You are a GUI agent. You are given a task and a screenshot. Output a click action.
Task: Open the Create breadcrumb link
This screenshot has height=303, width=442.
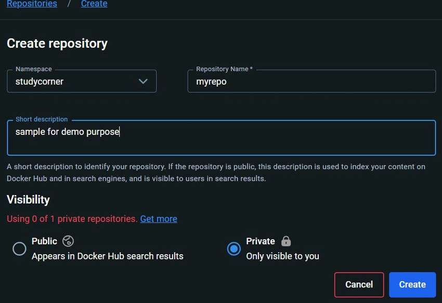[94, 4]
